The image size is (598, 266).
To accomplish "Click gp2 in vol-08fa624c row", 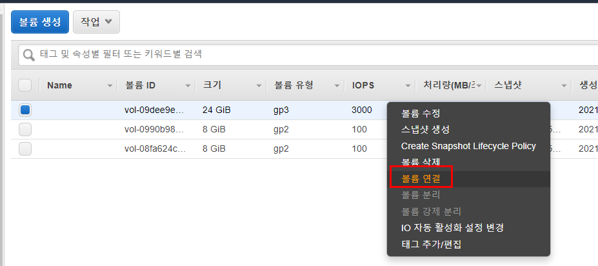I will coord(281,148).
